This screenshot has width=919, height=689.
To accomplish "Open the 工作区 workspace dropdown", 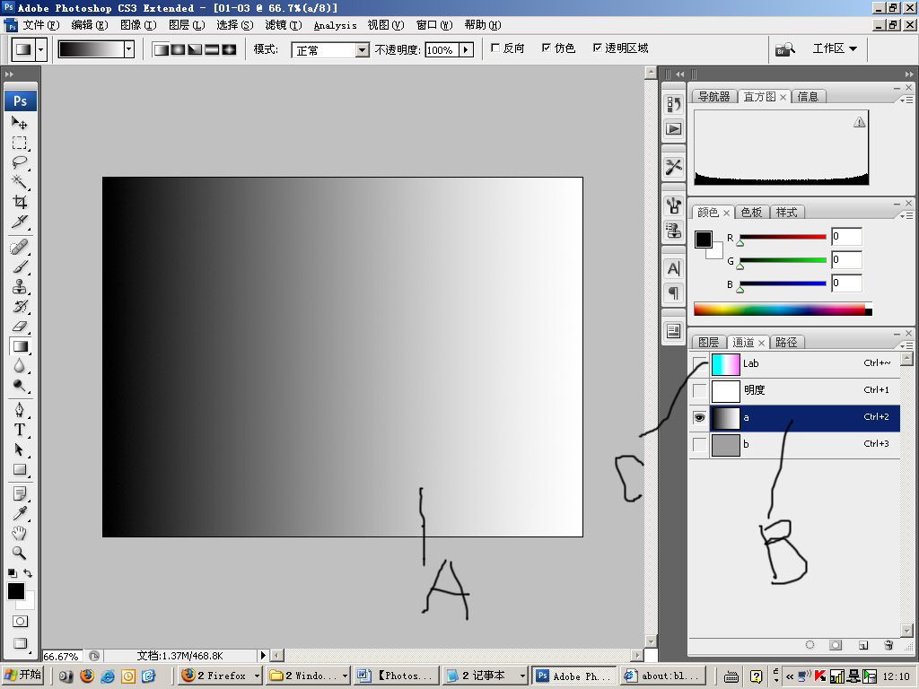I will point(836,48).
